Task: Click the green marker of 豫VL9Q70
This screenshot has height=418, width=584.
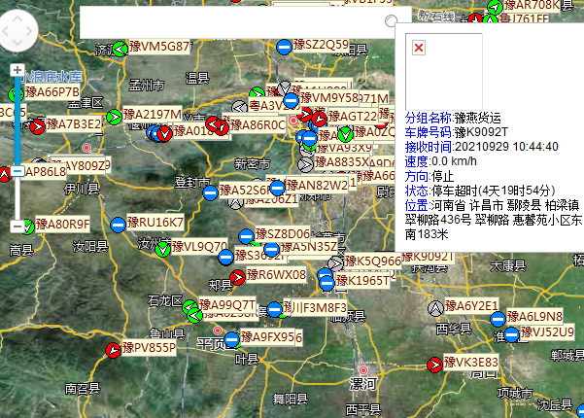Action: [x=162, y=248]
